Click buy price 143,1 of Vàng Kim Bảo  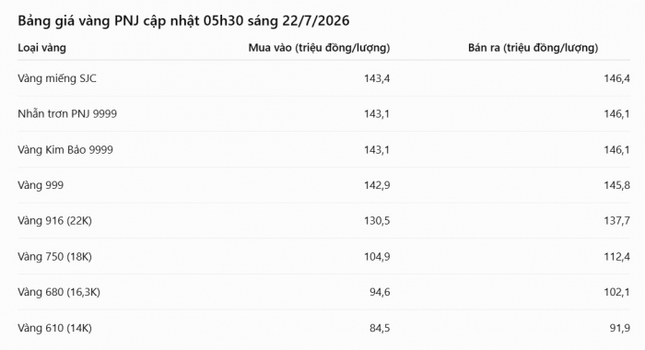(376, 150)
